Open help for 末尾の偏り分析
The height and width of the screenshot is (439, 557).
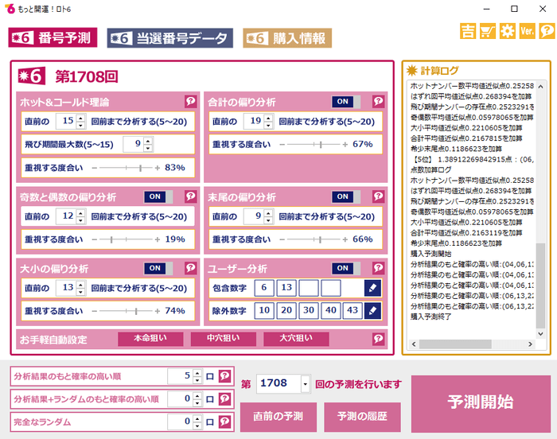point(378,196)
